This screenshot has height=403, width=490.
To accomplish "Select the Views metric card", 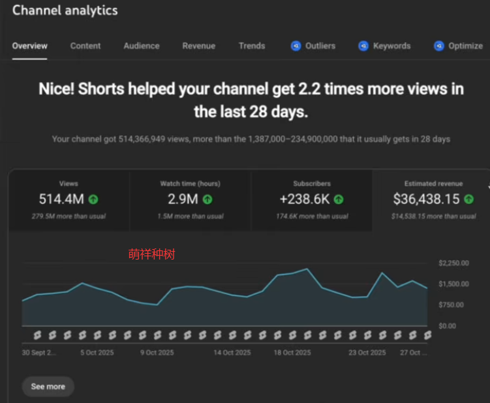I will (69, 200).
